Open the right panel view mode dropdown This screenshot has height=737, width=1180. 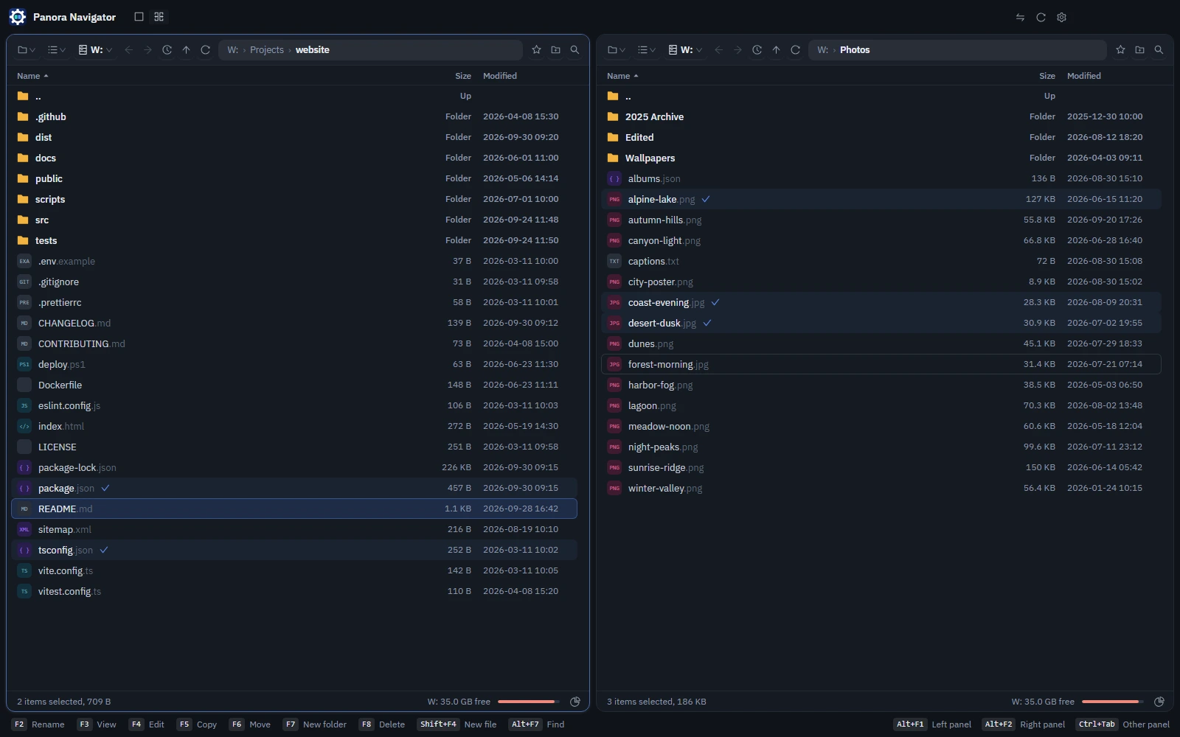[647, 50]
